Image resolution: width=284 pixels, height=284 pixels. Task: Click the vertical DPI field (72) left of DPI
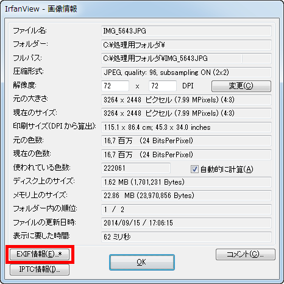point(163,86)
